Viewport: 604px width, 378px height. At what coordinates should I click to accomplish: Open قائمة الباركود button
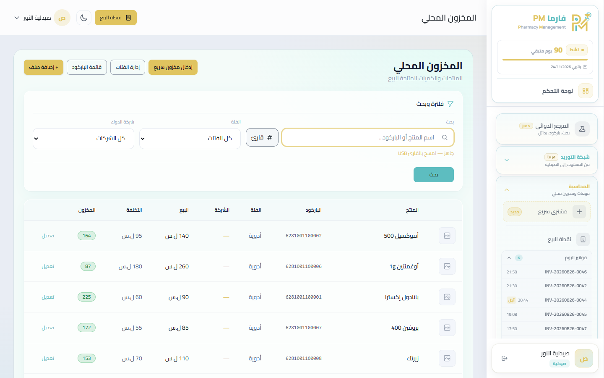87,67
